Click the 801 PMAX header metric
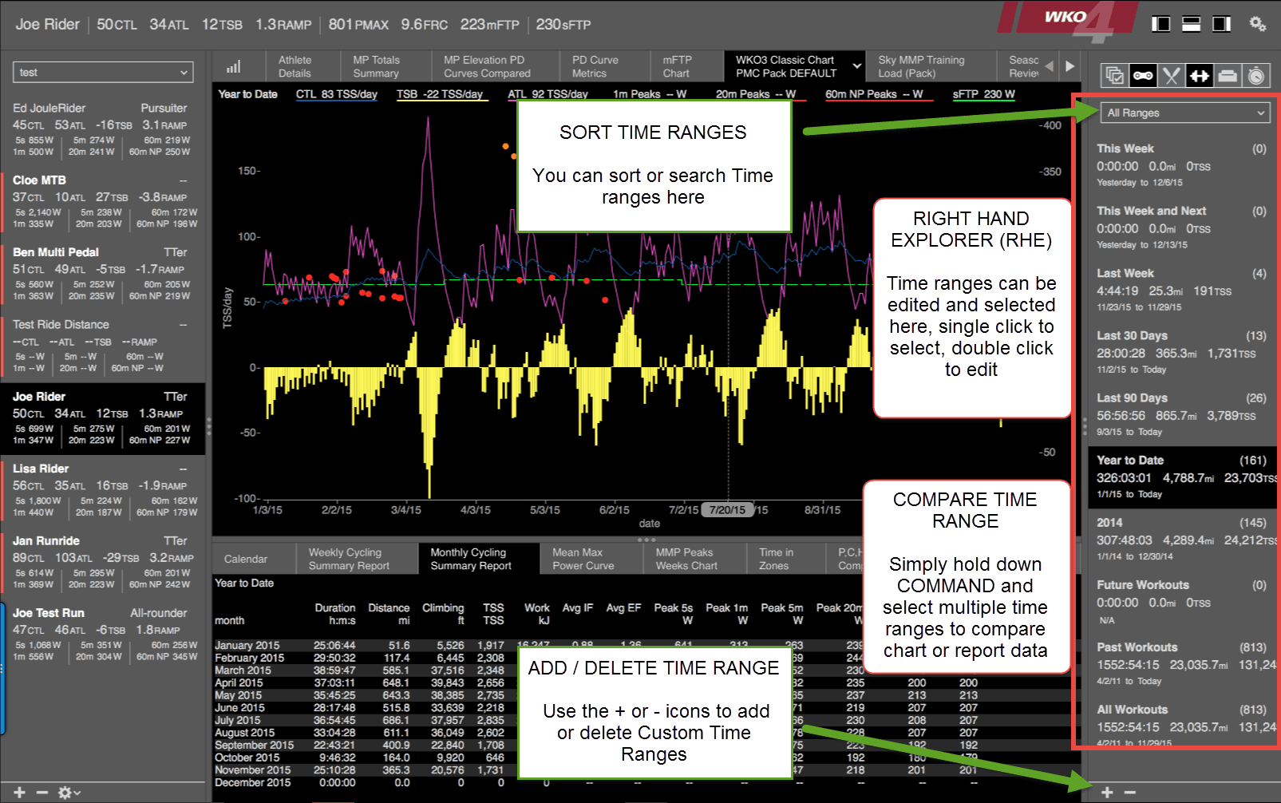1281x803 pixels. [358, 25]
